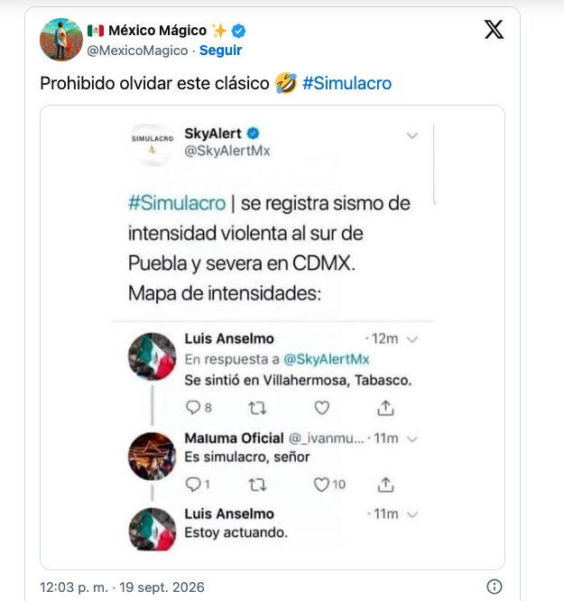
Task: Share Luis Anselmo's Villahermosa reply
Action: tap(385, 408)
